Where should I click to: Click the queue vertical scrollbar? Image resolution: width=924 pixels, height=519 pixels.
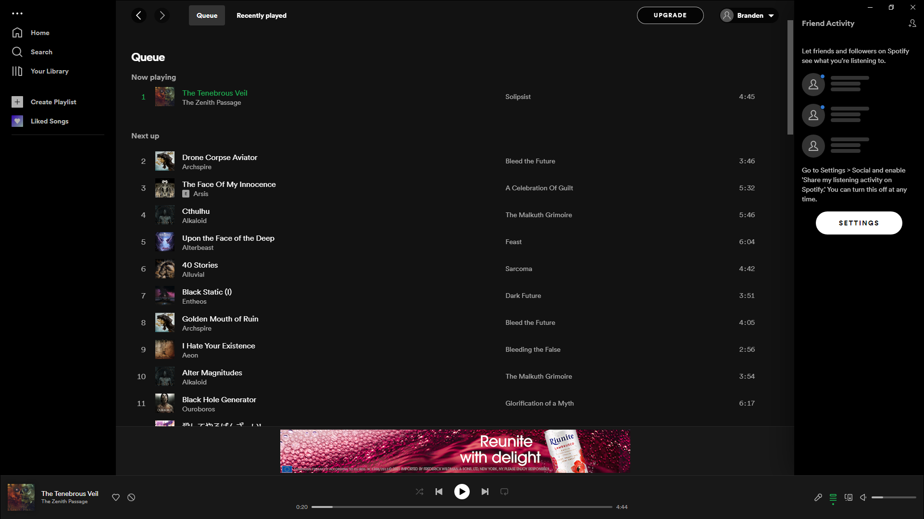[790, 77]
